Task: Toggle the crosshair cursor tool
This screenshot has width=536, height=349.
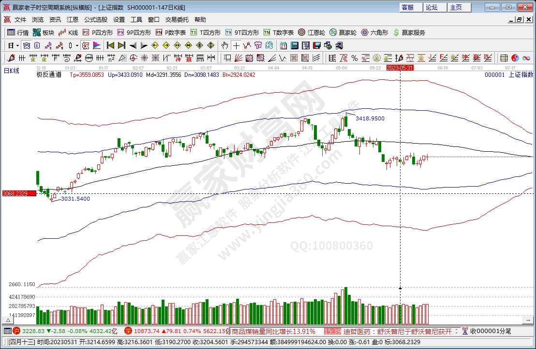Action: click(236, 45)
